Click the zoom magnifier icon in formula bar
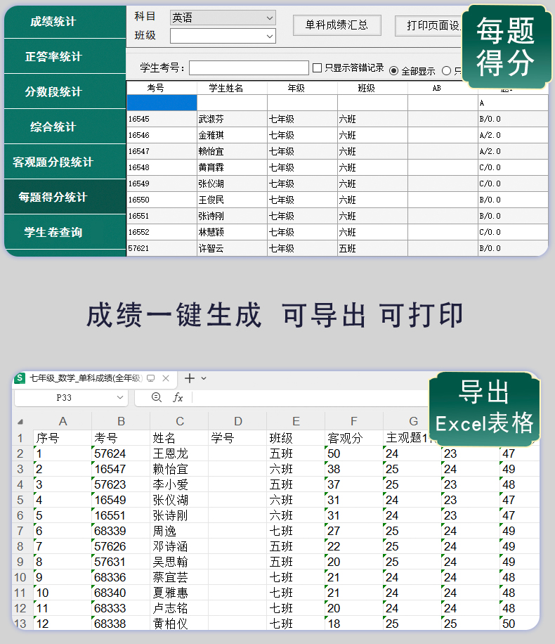This screenshot has width=555, height=644. coord(156,398)
